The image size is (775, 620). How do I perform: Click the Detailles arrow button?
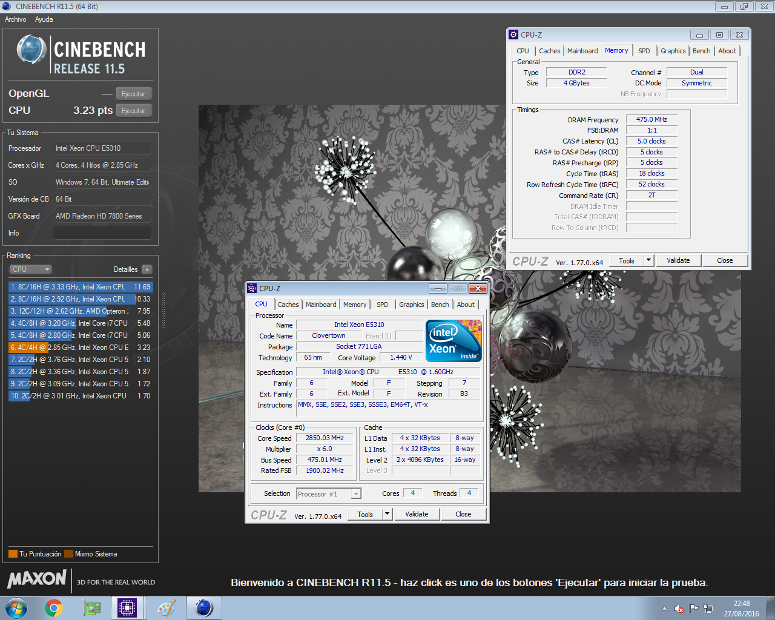[x=147, y=269]
